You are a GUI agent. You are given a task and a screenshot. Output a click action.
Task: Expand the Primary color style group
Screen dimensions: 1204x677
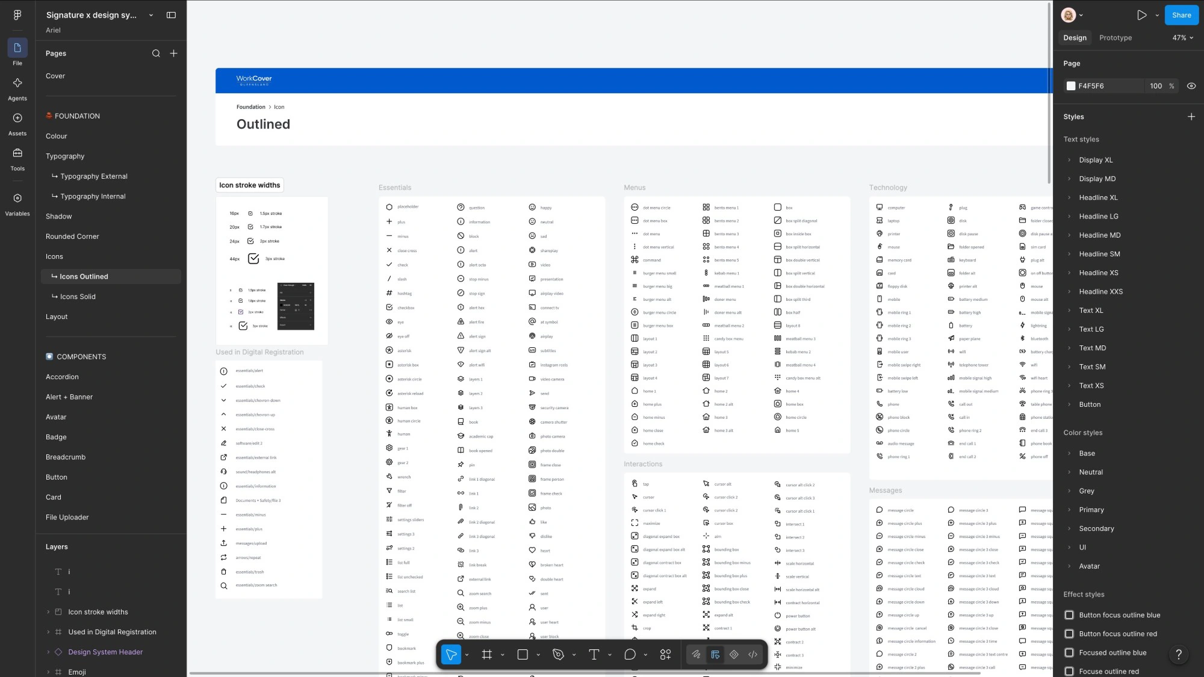1069,510
